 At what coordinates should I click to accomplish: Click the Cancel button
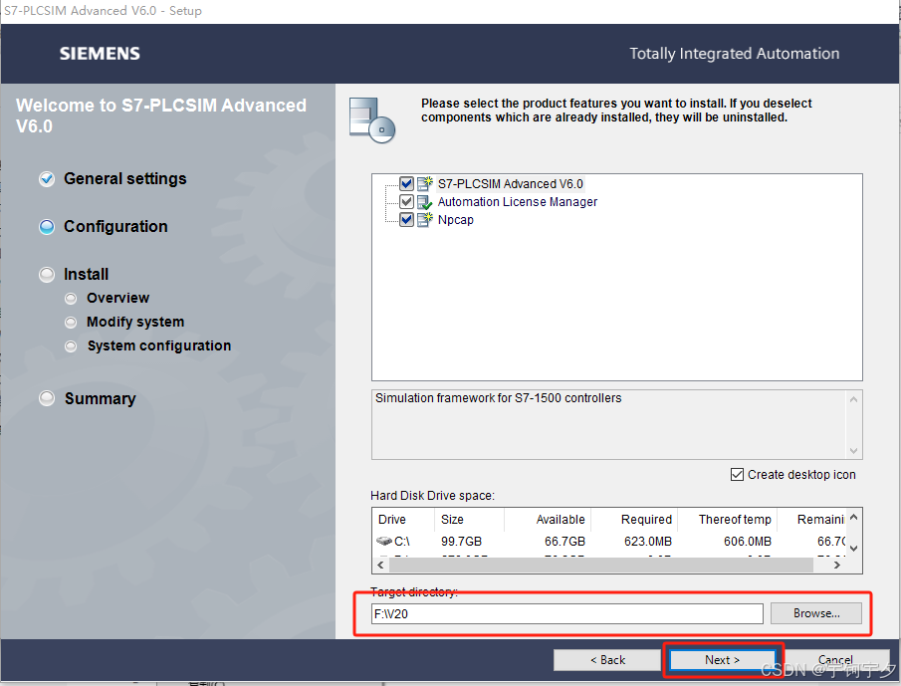pos(835,659)
